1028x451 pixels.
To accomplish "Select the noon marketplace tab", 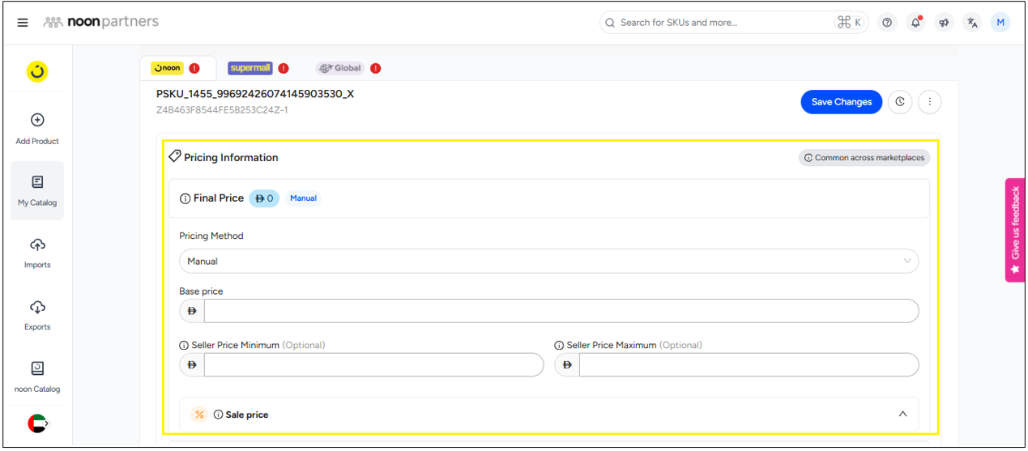I will click(168, 68).
